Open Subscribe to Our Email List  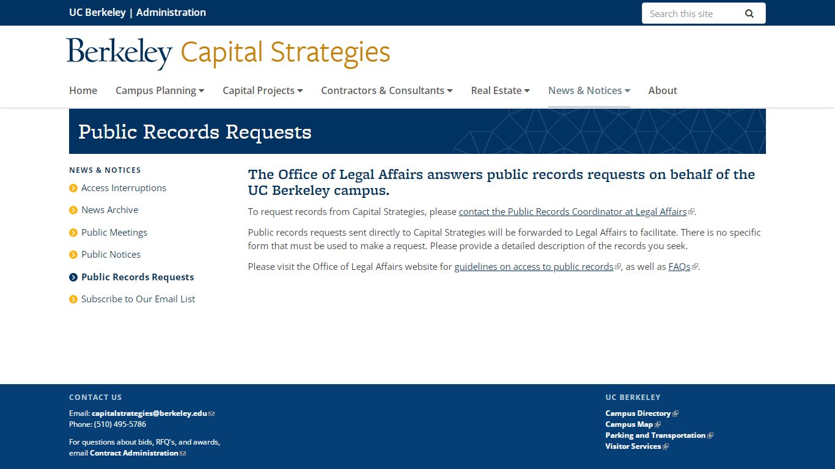(138, 299)
